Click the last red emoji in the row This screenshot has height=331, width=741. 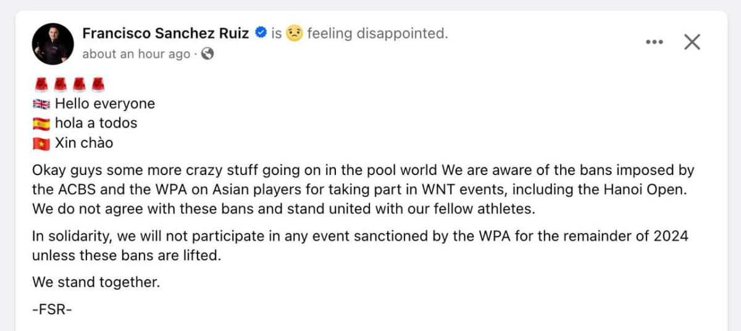[x=98, y=83]
